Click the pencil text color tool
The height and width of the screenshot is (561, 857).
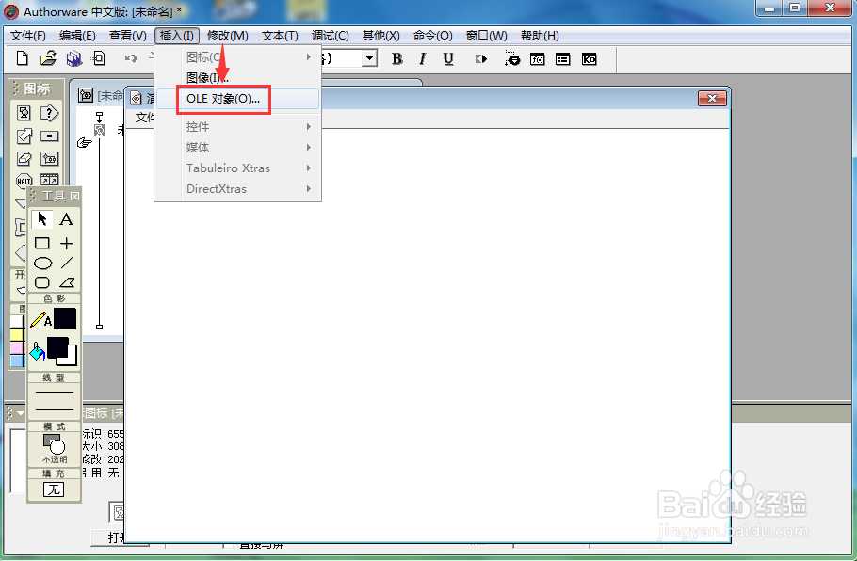click(x=40, y=319)
